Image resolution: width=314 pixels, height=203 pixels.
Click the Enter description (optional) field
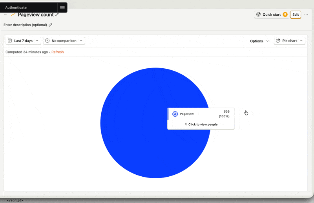[x=25, y=25]
